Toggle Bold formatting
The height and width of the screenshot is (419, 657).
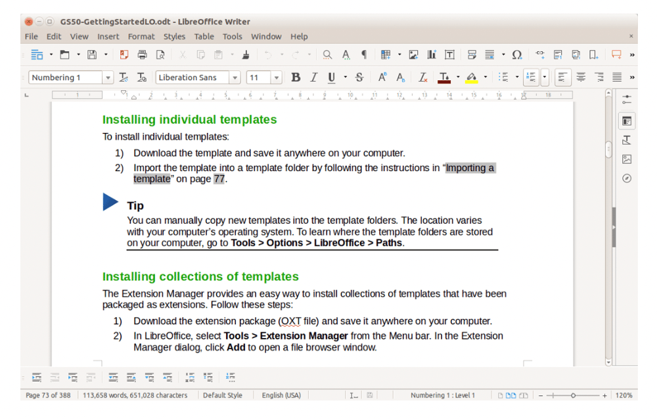pos(296,77)
